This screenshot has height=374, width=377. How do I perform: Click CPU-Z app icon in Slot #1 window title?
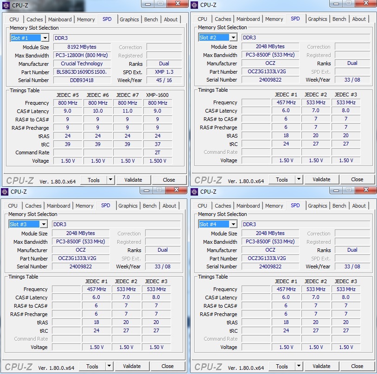click(x=6, y=5)
